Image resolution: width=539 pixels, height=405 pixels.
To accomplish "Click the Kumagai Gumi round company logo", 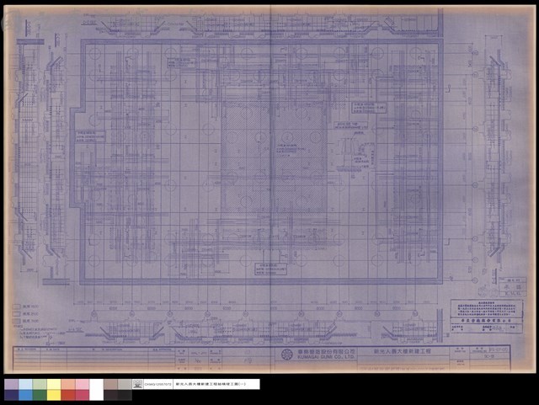I will coord(286,354).
